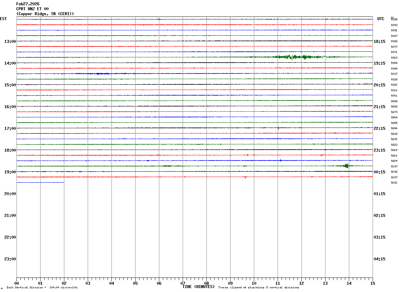399x292 pixels.
Task: Click the DC offset value "9181"
Action: [x=394, y=183]
